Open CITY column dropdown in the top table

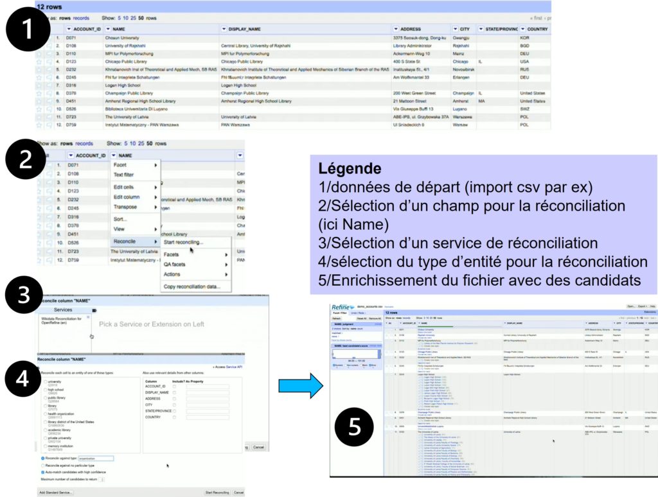[456, 29]
